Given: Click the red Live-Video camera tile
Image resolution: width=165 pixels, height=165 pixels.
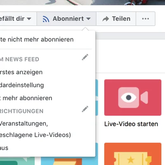Looking at the screenshot, I should (x=133, y=97).
